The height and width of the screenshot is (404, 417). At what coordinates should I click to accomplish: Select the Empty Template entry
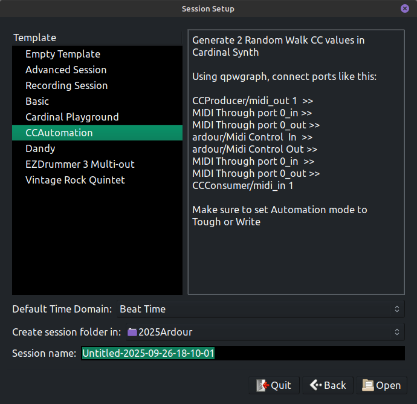click(x=63, y=54)
